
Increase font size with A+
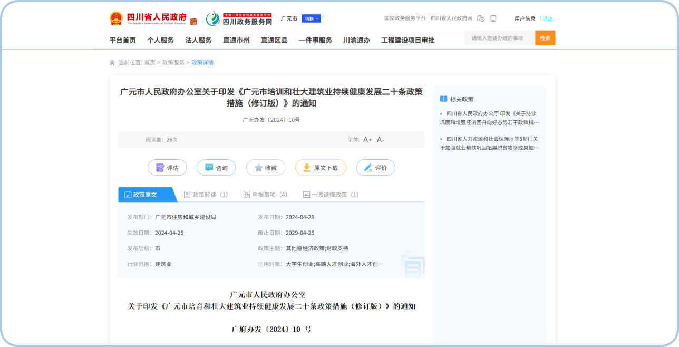(x=367, y=140)
